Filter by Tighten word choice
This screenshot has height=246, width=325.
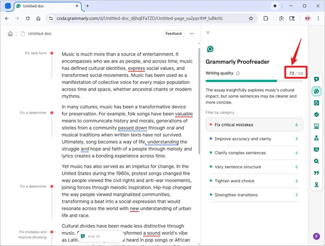[254, 181]
